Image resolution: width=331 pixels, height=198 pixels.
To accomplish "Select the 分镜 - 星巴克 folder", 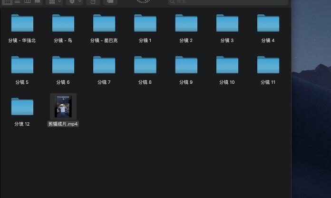I will point(104,23).
